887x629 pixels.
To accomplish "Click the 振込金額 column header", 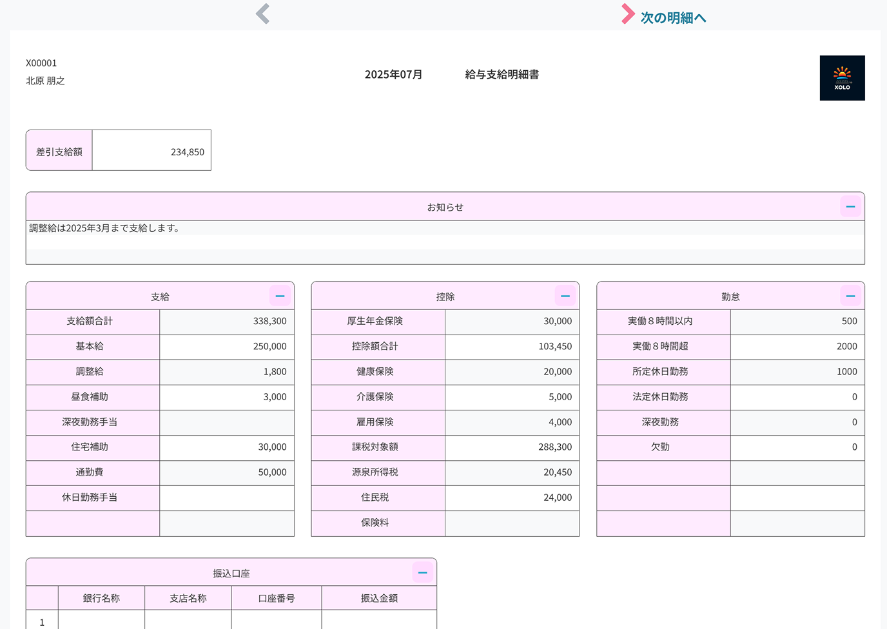I will (379, 598).
